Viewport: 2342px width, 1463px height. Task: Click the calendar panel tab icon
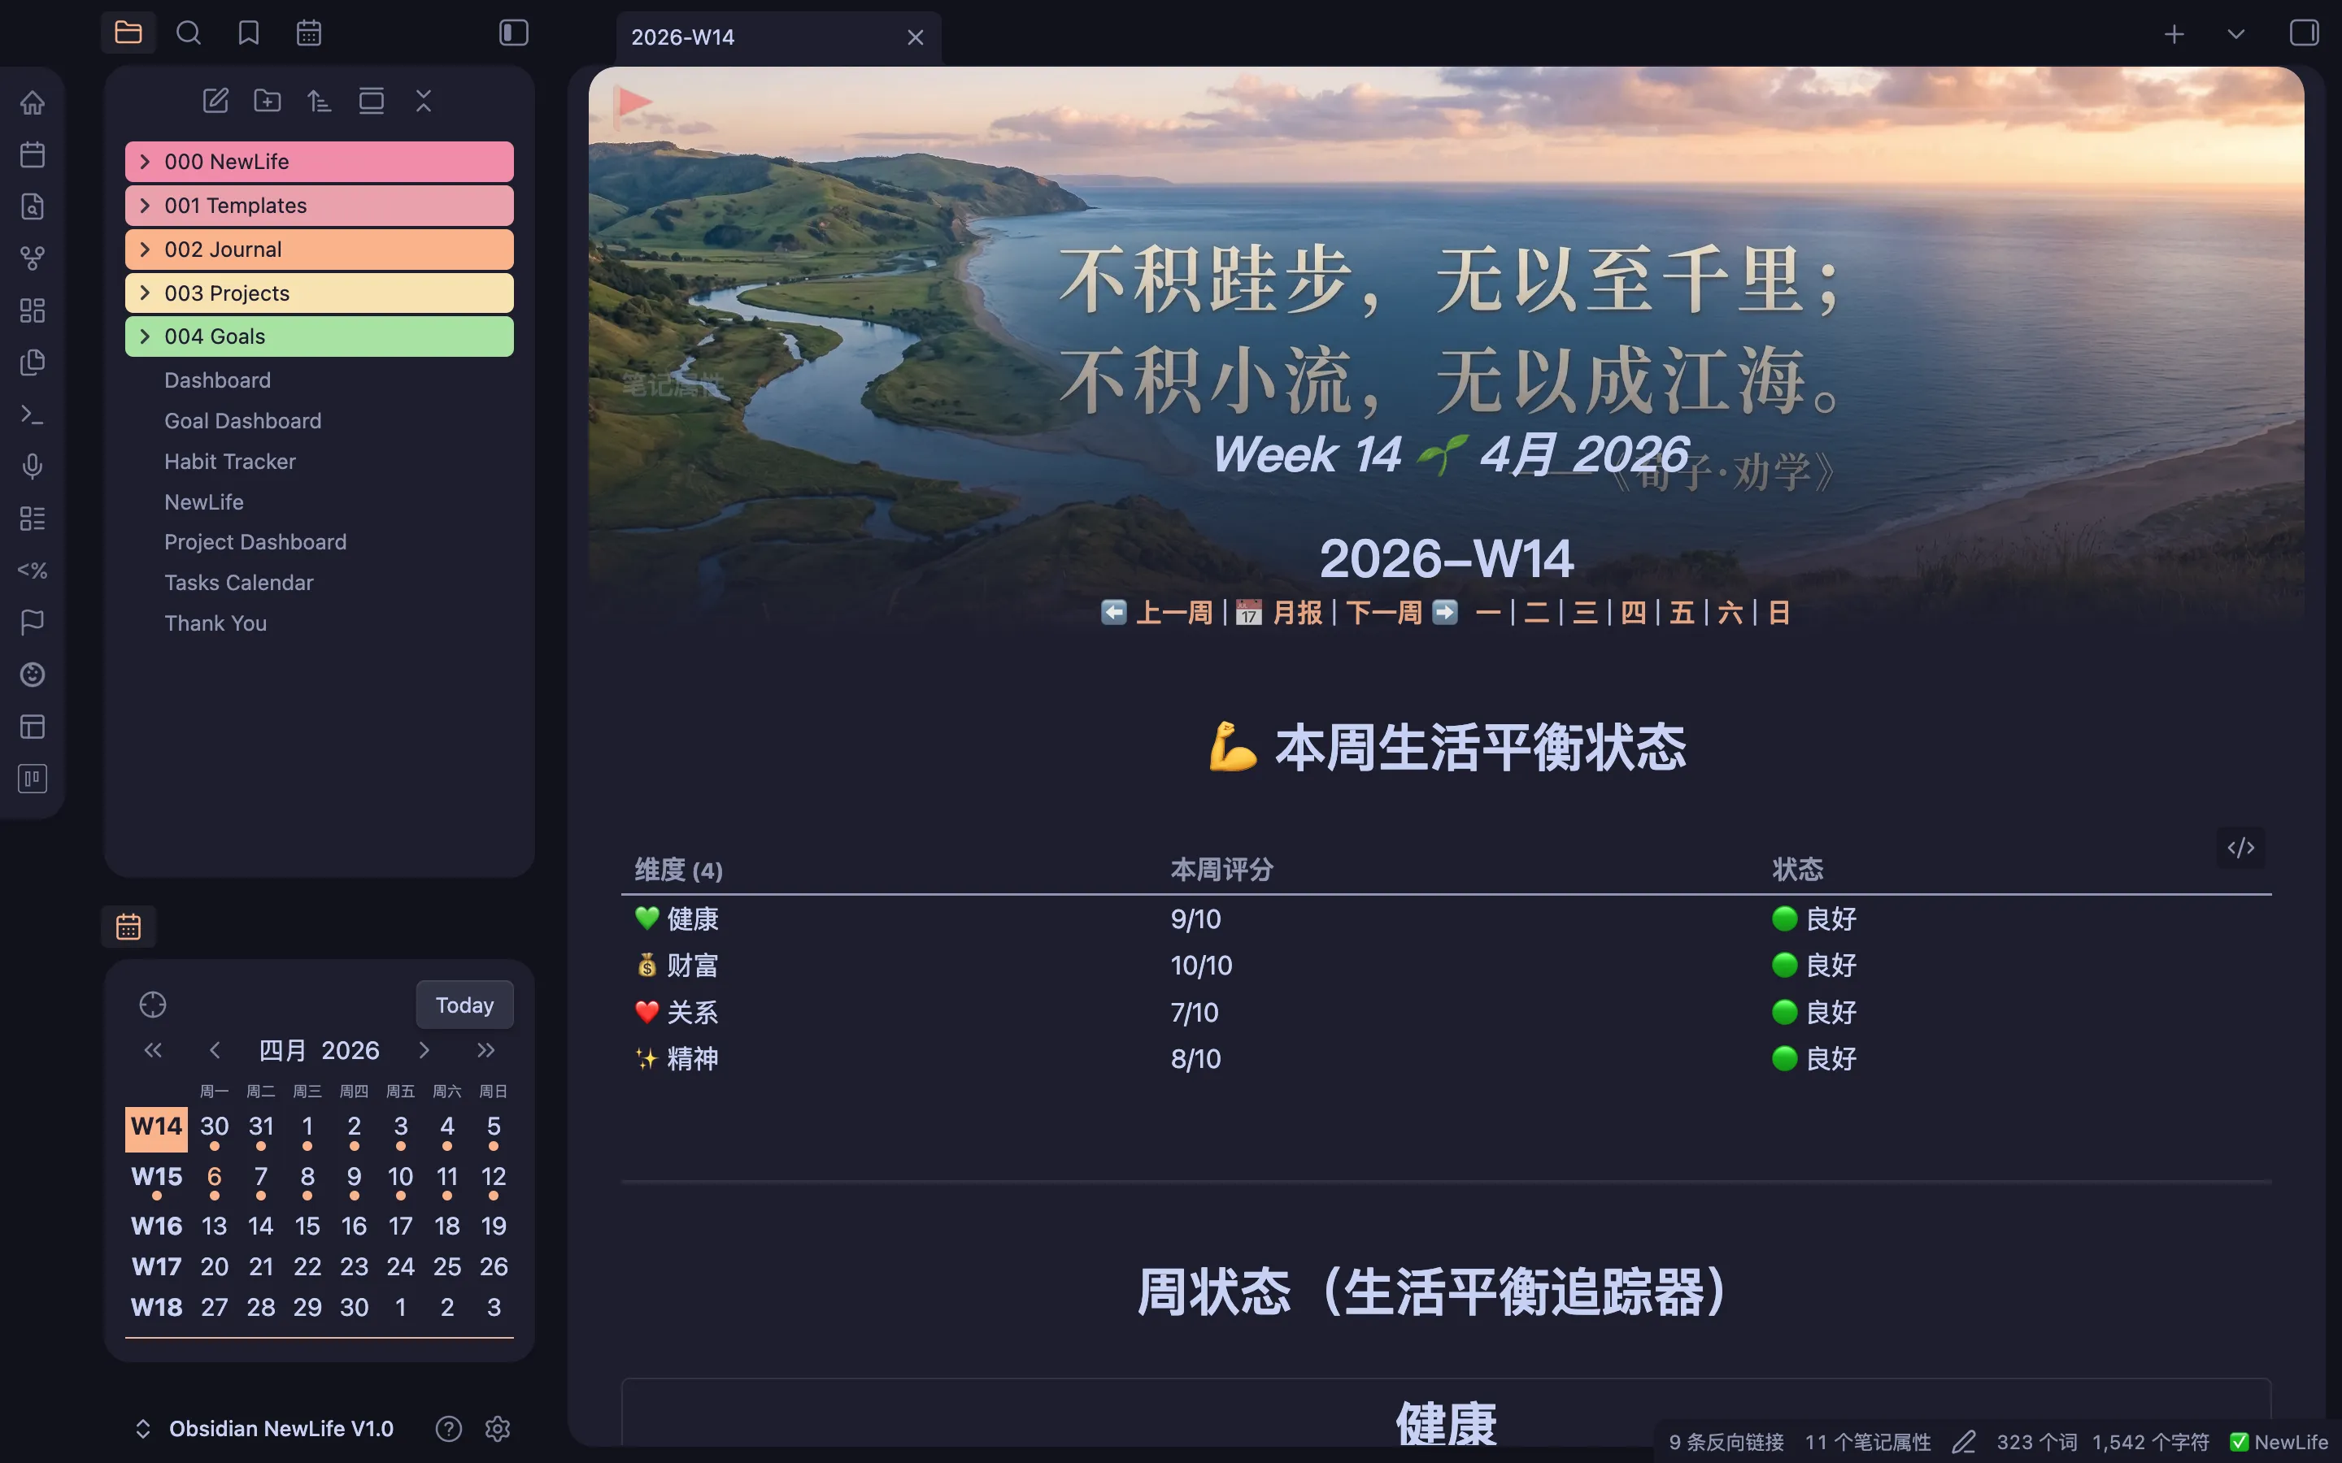pyautogui.click(x=128, y=926)
